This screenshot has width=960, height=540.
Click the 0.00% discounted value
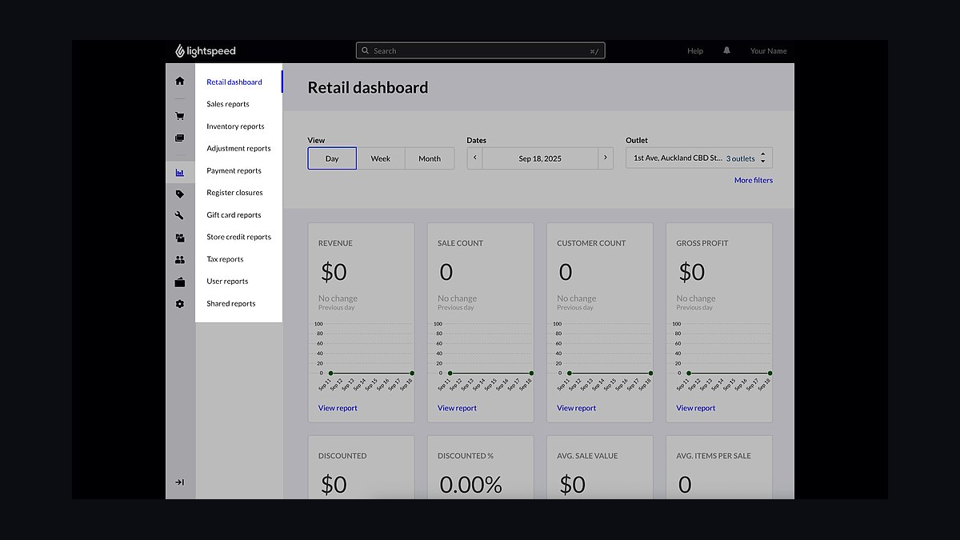click(x=470, y=484)
